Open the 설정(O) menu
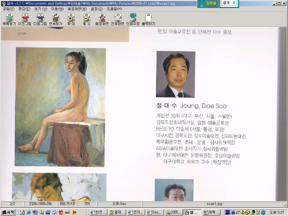This screenshot has height=216, width=288. pos(97,9)
